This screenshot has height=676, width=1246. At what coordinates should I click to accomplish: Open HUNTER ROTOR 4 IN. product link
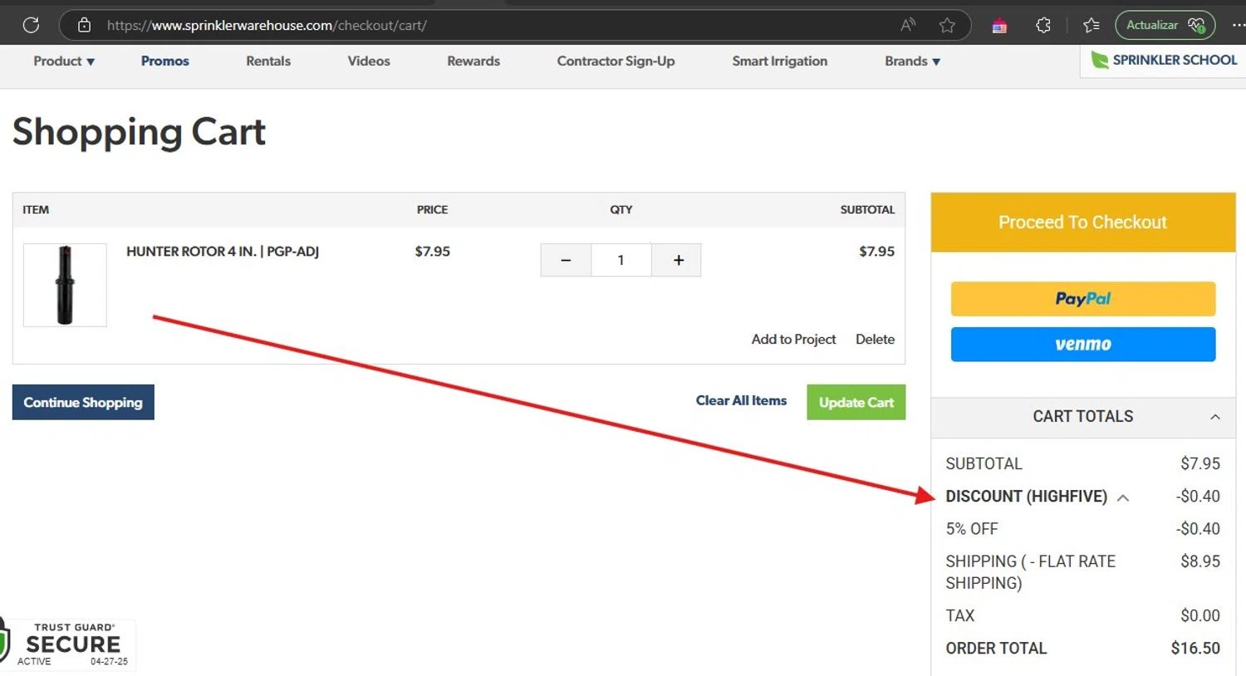point(223,252)
